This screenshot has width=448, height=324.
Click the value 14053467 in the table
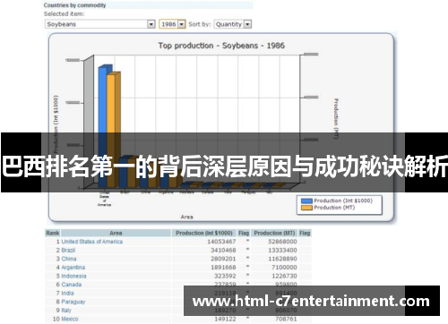221,242
